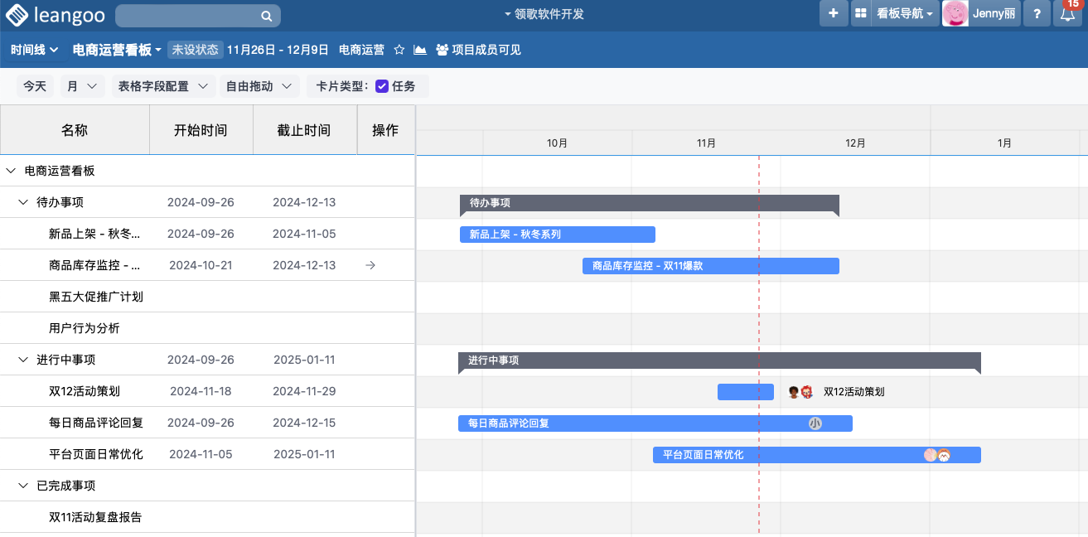Uncheck the 任务 card type checkbox

pyautogui.click(x=382, y=86)
